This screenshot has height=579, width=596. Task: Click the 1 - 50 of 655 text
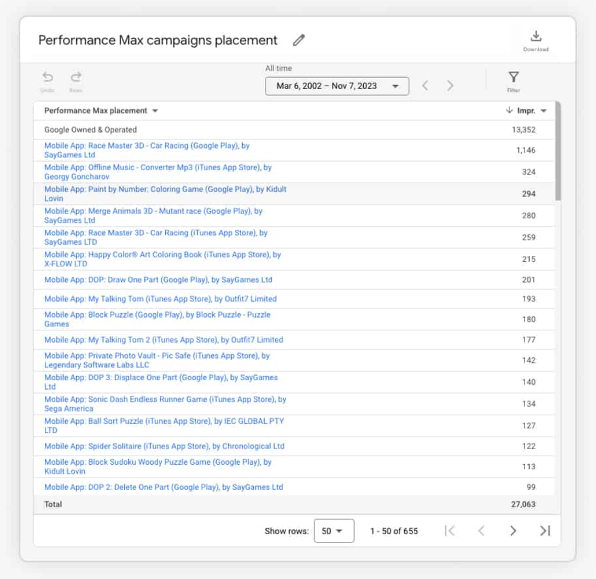(x=394, y=531)
